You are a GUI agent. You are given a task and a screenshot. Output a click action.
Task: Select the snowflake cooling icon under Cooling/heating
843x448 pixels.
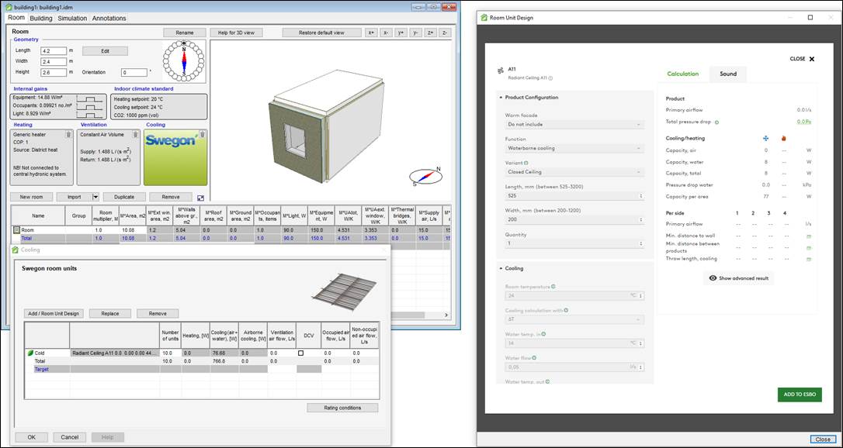click(x=765, y=138)
